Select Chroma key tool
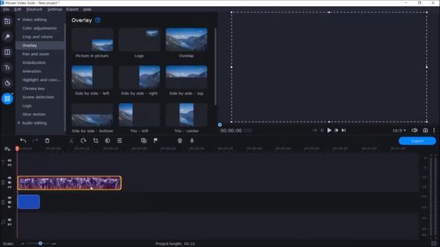440x247 pixels. [x=34, y=89]
